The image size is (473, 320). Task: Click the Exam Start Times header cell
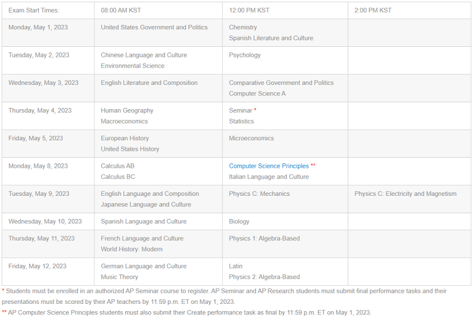[48, 11]
